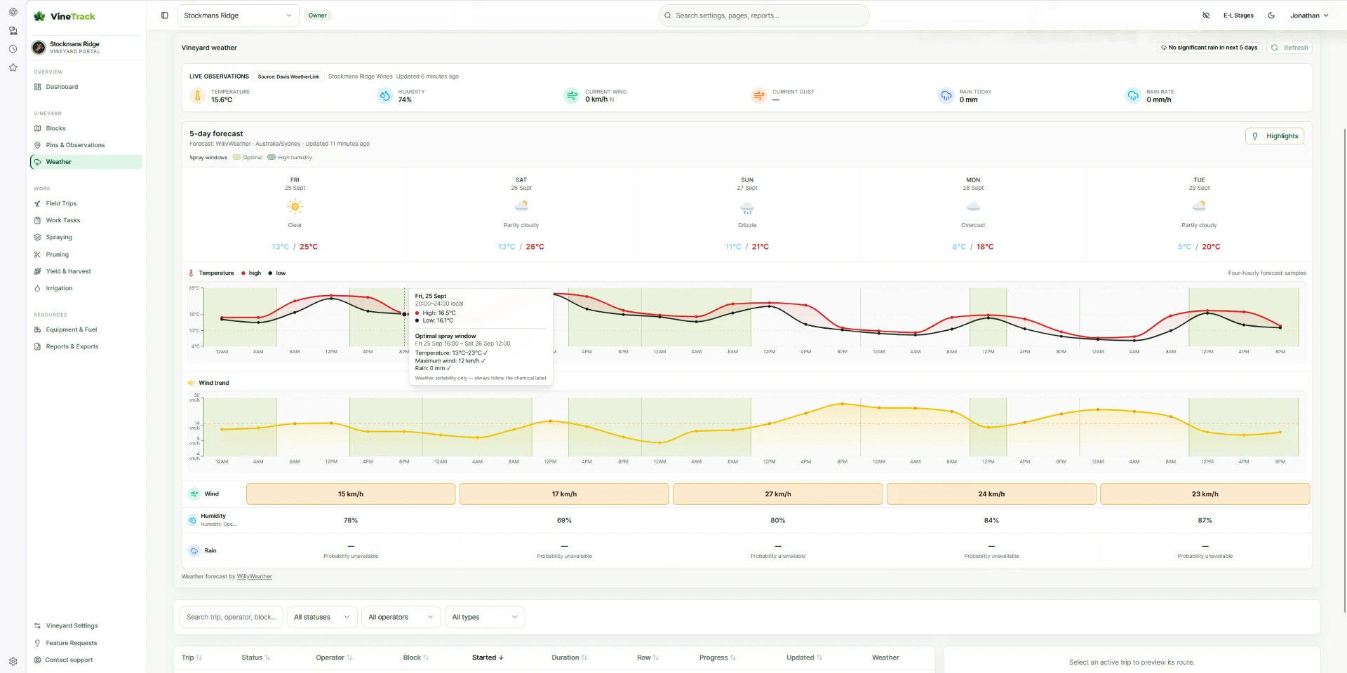Expand the All types filter
The height and width of the screenshot is (673, 1347).
pyautogui.click(x=485, y=617)
